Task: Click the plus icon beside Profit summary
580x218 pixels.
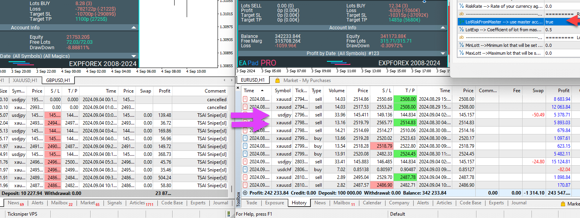Action: pyautogui.click(x=245, y=193)
